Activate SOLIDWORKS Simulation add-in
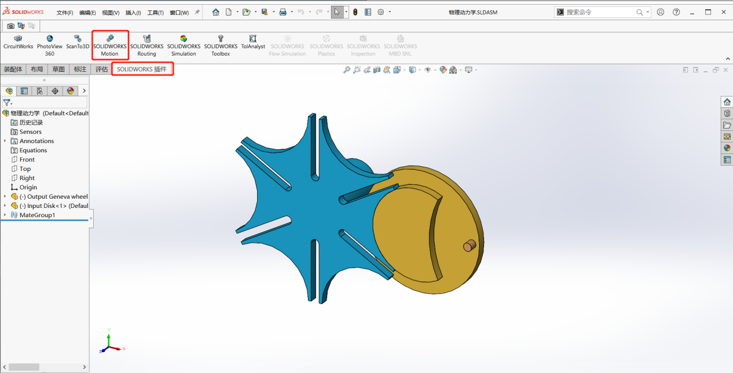Viewport: 733px width, 373px height. [184, 45]
